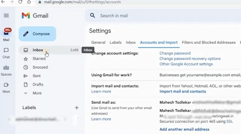241x134 pixels.
Task: Click the SSL link
Action: [230, 121]
